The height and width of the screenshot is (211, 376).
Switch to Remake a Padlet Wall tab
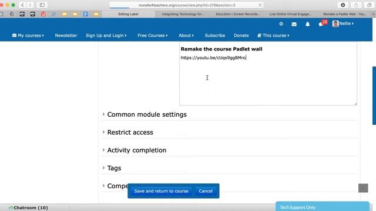345,14
